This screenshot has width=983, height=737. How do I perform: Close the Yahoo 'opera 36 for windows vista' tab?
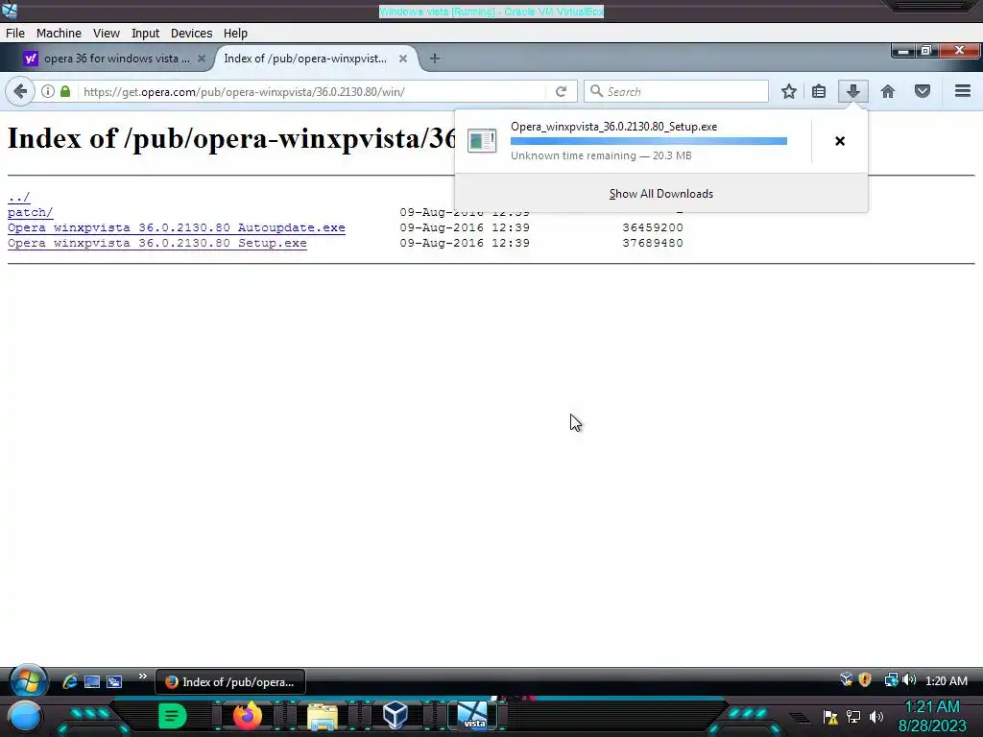point(202,59)
